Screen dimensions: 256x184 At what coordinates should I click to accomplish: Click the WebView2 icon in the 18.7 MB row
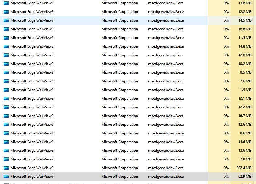(6, 116)
